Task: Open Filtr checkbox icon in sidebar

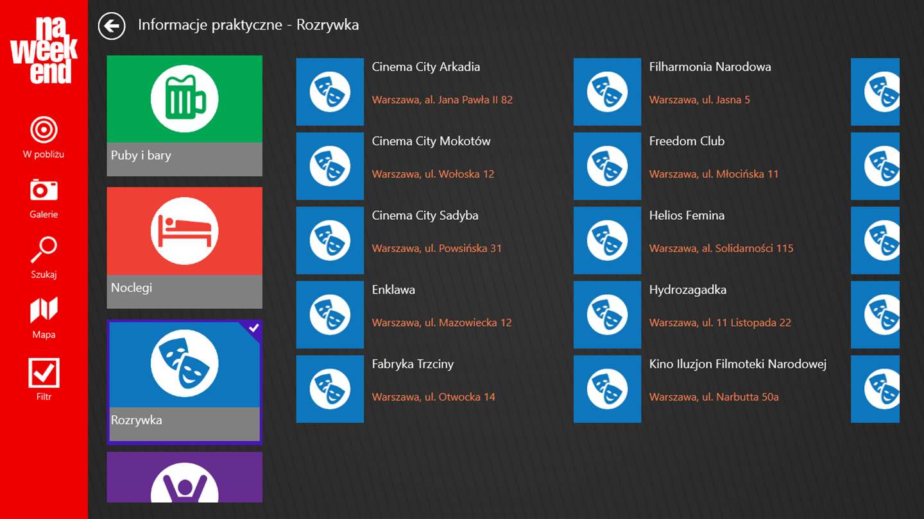Action: tap(44, 373)
